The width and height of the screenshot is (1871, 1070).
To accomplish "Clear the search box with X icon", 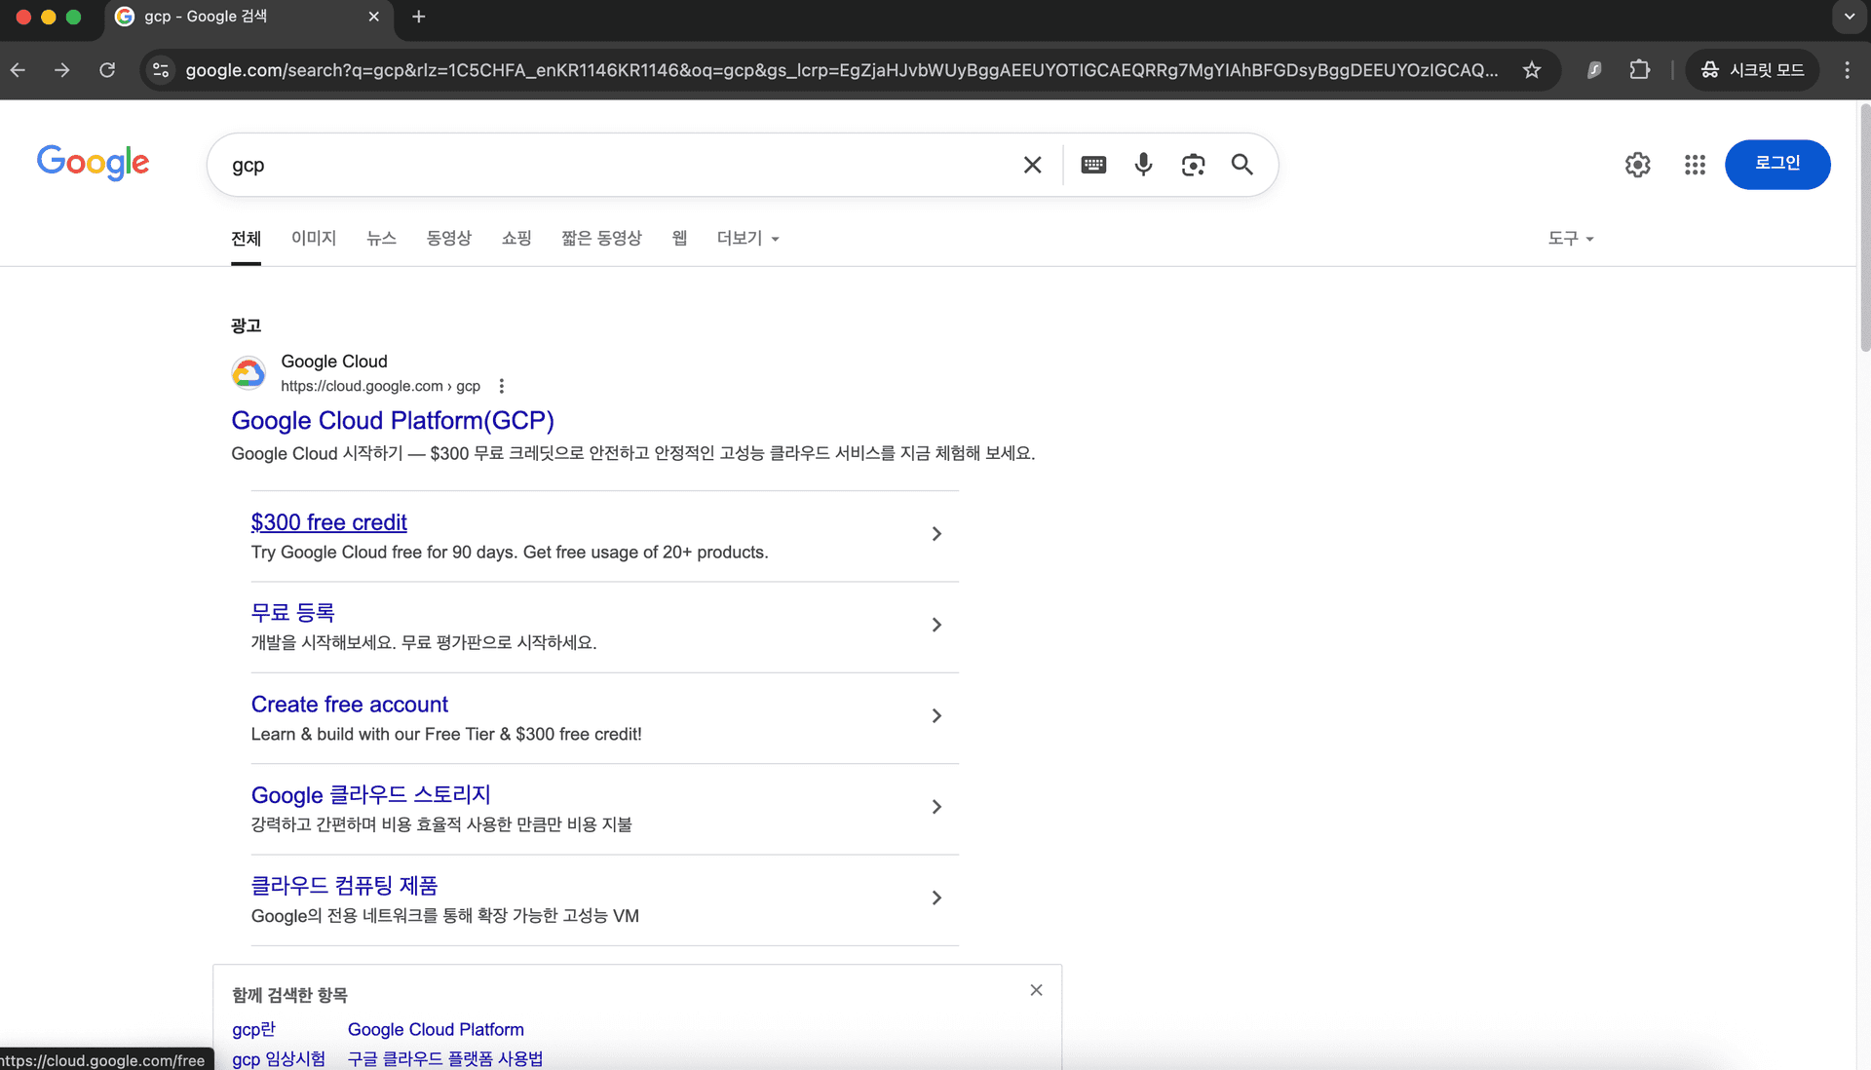I will click(1033, 165).
